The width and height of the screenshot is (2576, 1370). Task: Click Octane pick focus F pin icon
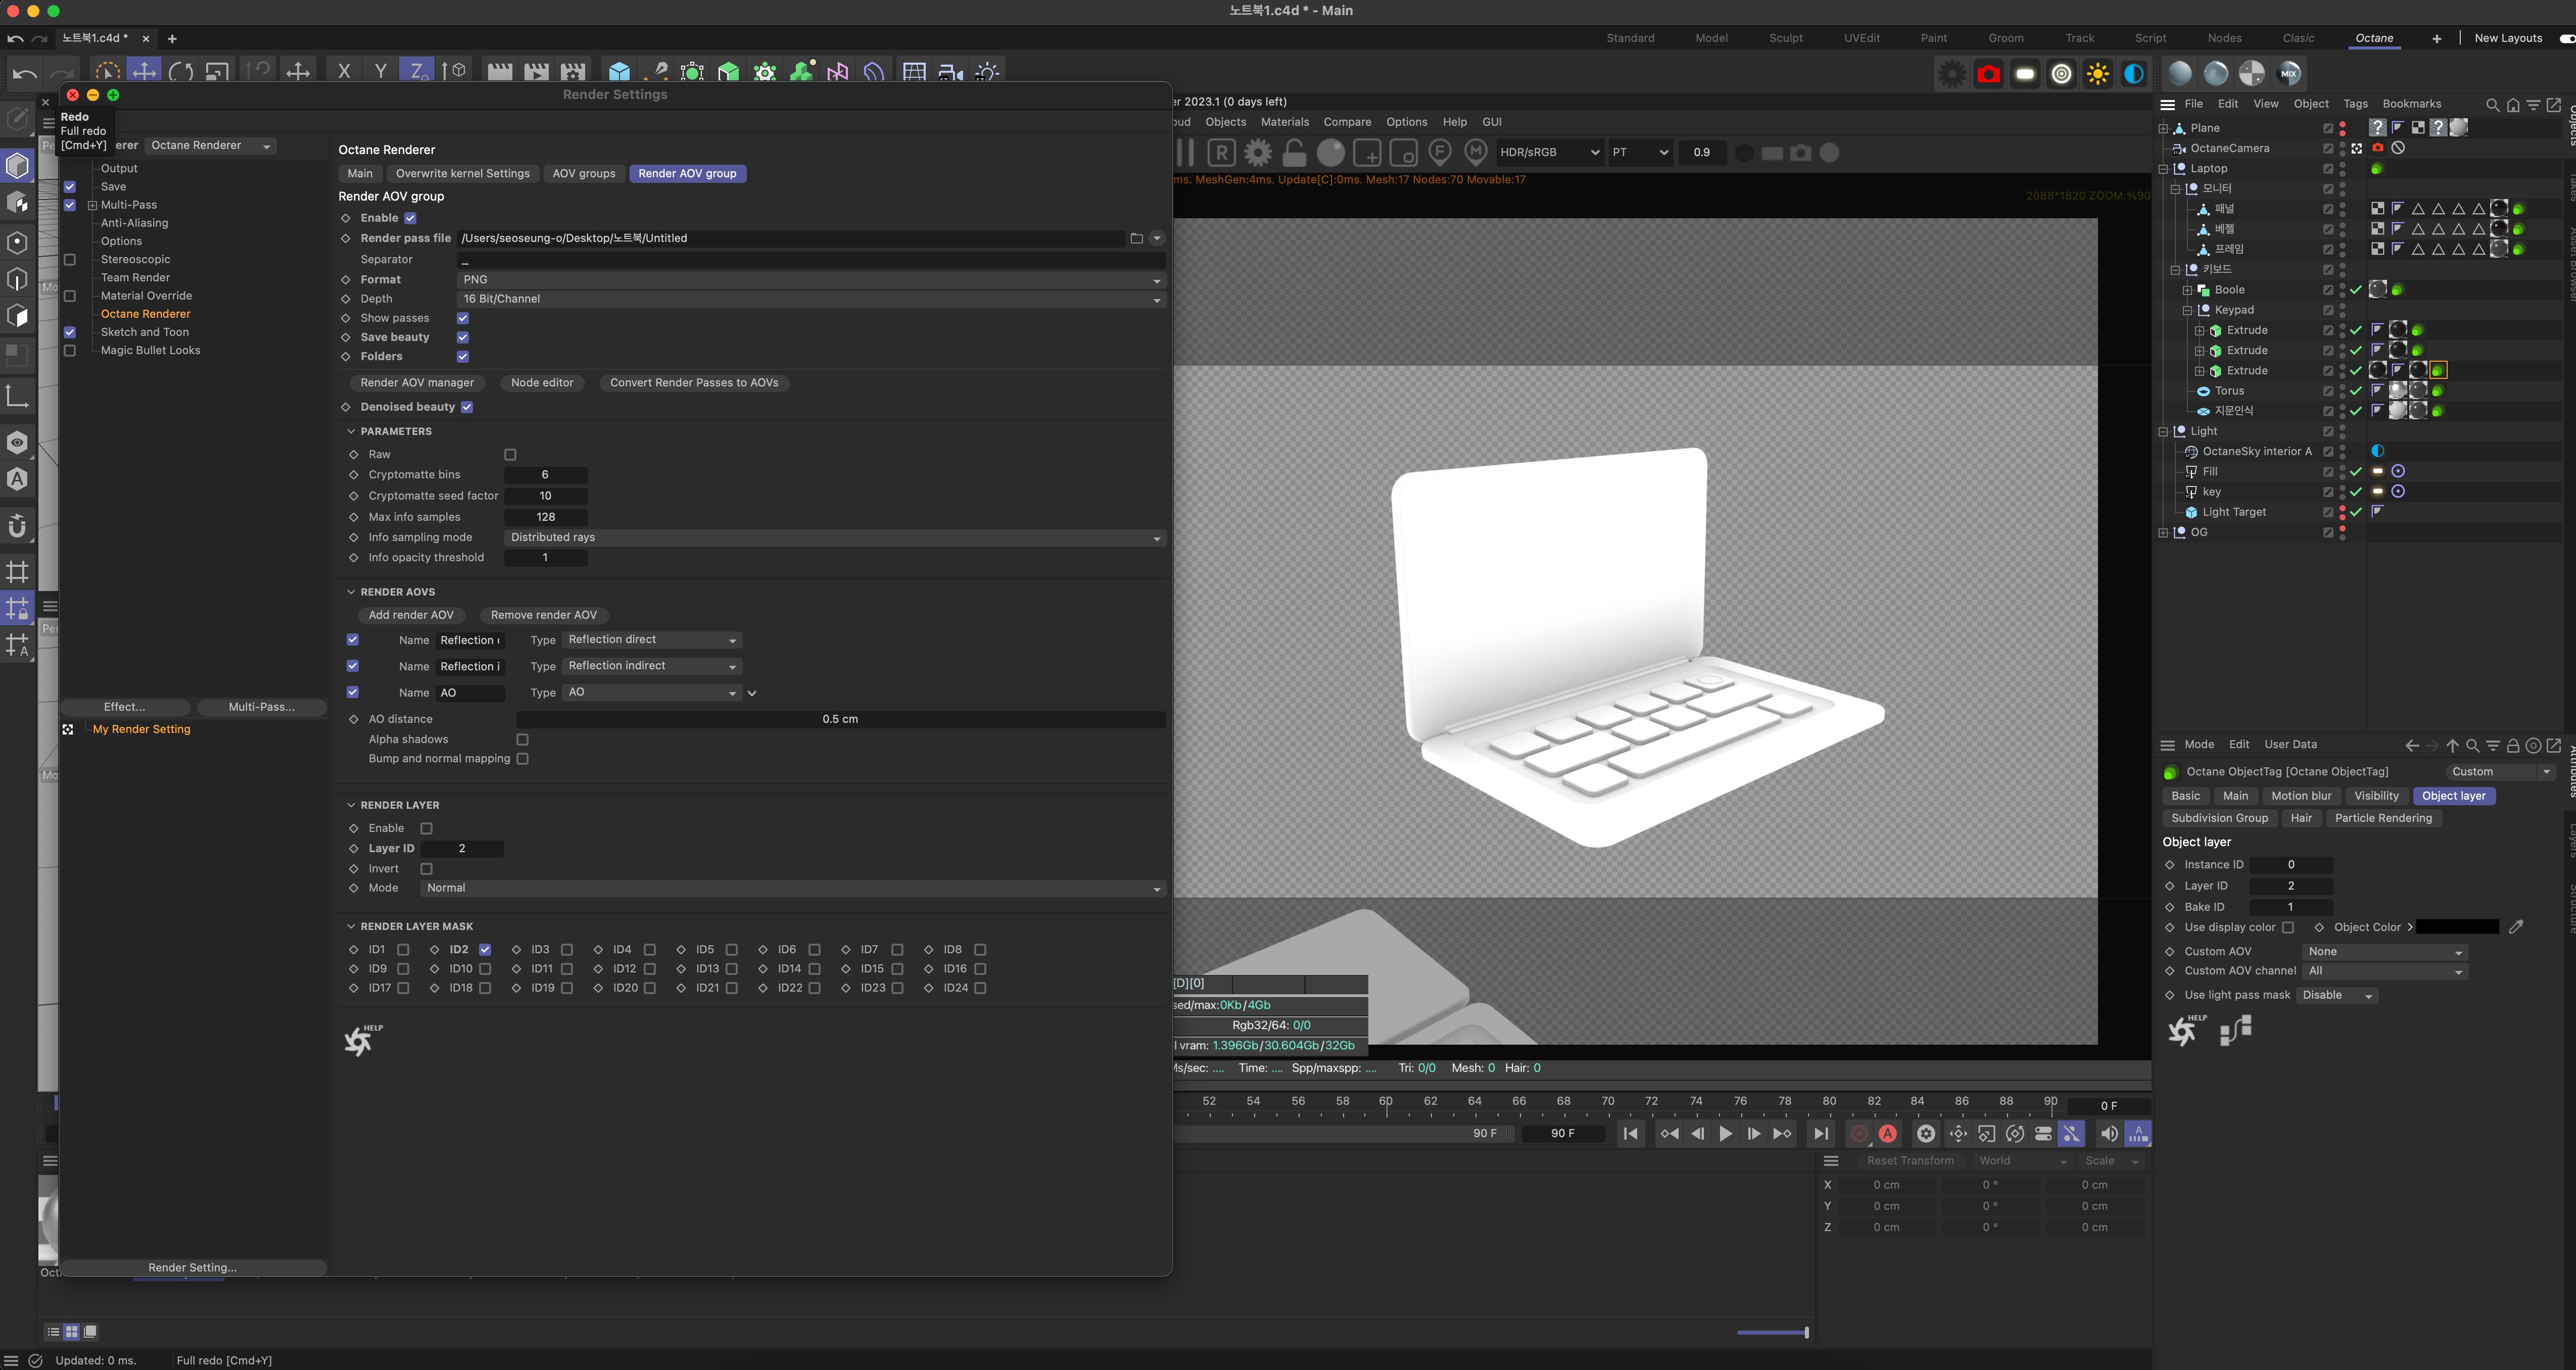(1440, 153)
